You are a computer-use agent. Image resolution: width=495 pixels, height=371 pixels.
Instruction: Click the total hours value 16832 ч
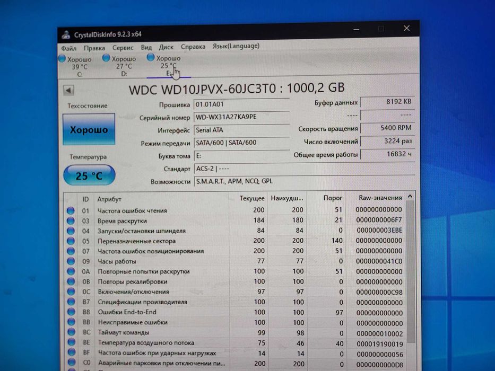point(387,154)
